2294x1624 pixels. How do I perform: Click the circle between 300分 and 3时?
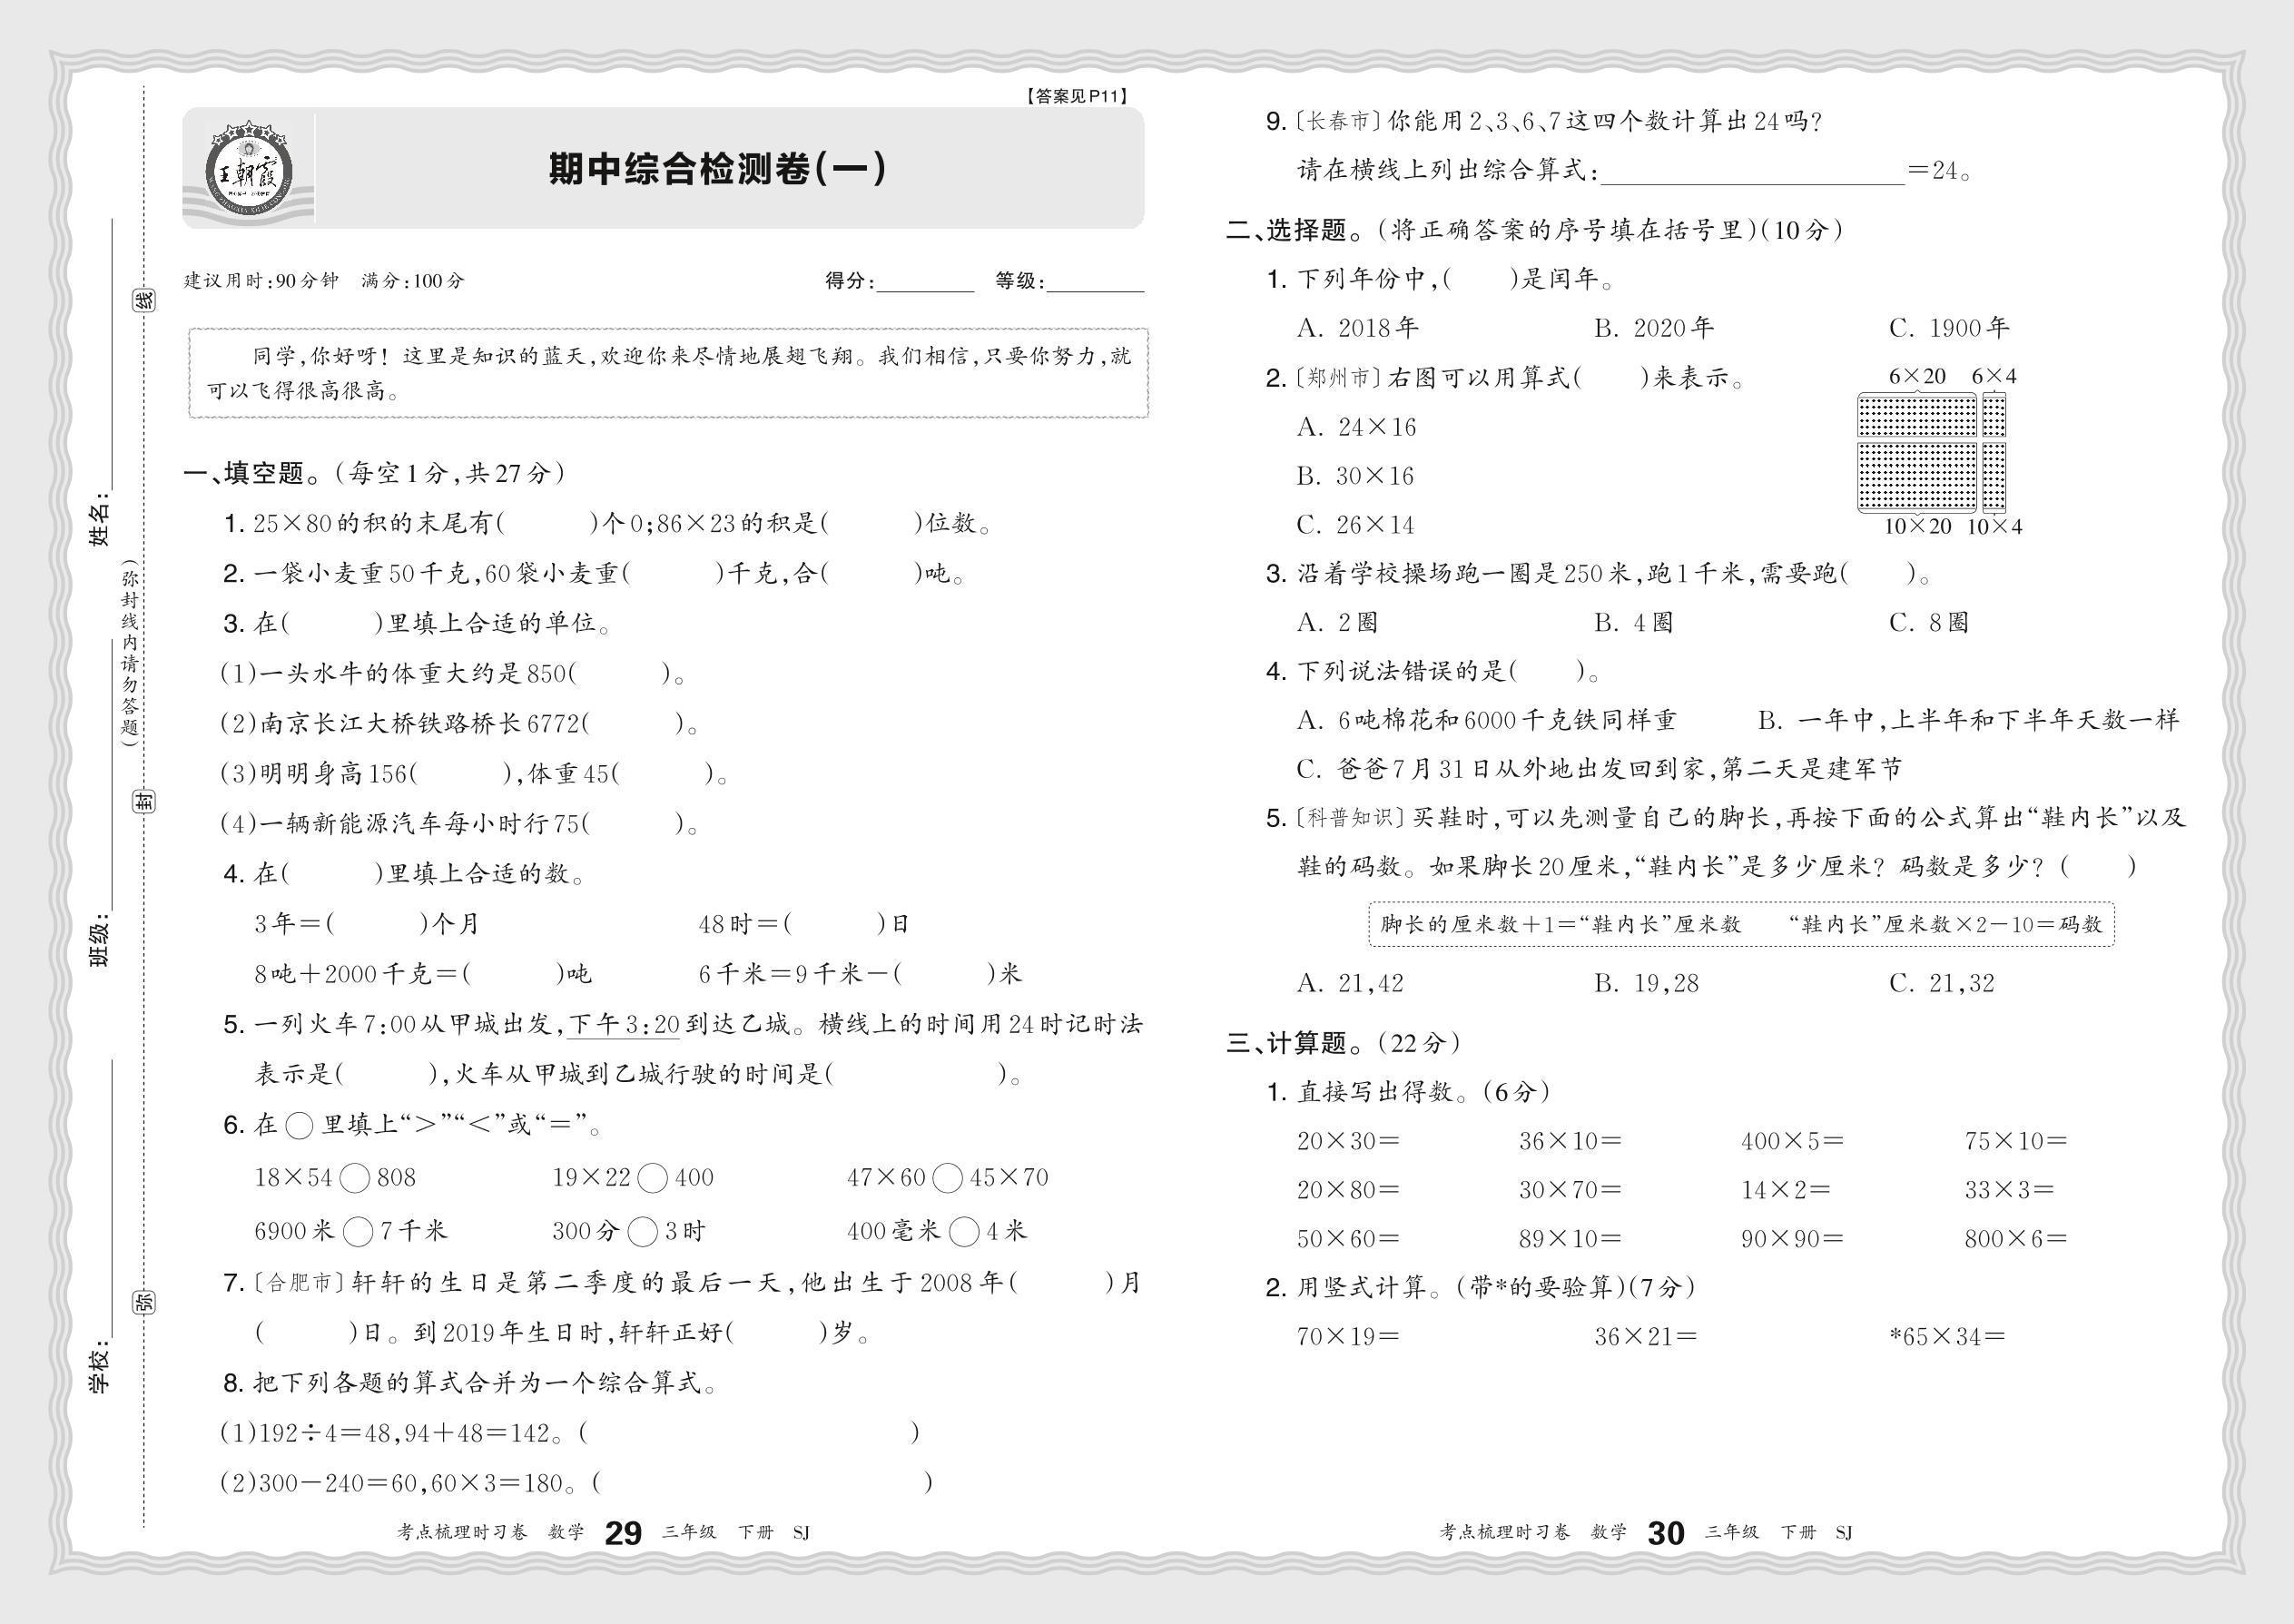pos(642,1232)
